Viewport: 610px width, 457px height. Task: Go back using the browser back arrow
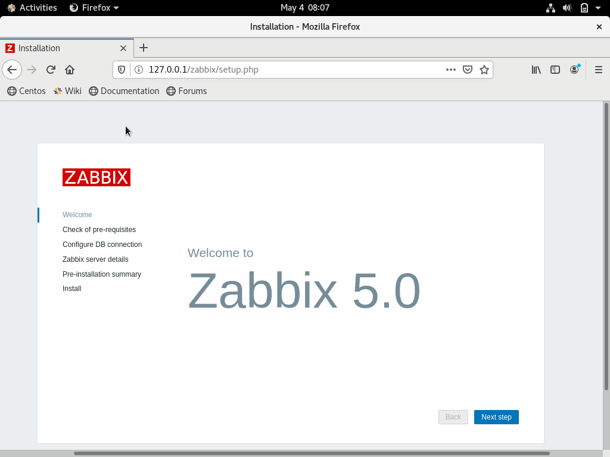click(12, 70)
